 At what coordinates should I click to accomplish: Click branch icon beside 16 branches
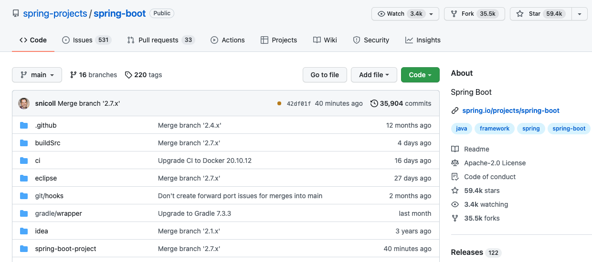coord(73,75)
